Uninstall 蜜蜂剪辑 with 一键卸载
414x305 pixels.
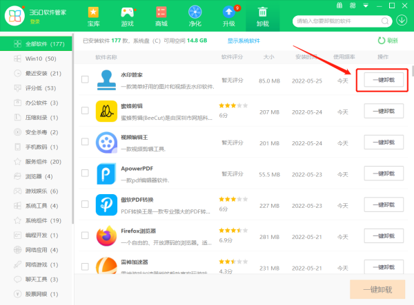tap(384, 111)
